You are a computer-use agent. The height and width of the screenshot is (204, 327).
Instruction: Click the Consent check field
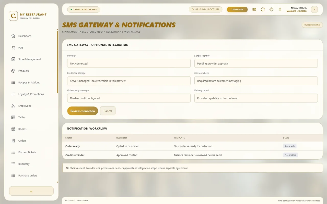(256, 81)
